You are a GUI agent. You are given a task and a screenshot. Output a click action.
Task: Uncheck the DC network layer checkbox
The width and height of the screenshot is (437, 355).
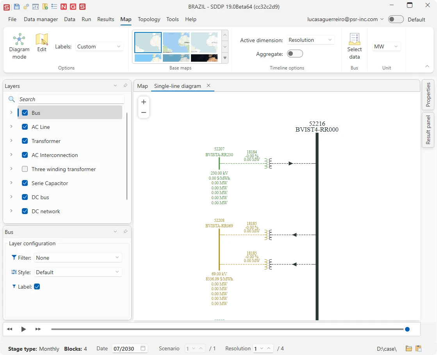[25, 211]
